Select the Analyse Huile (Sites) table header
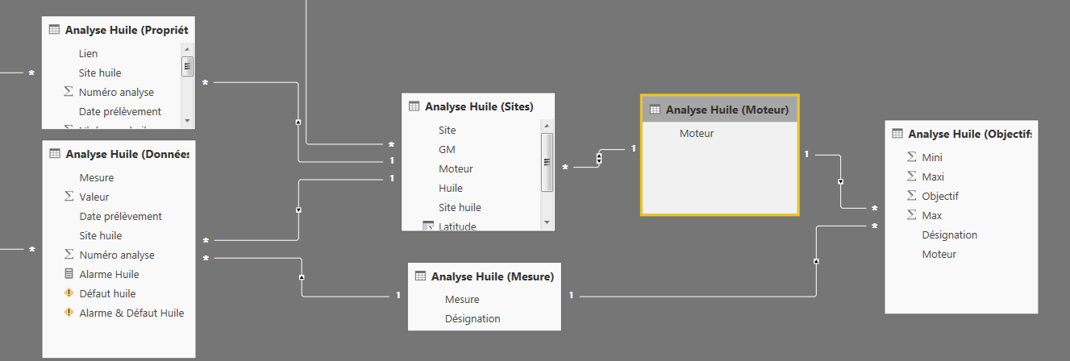The image size is (1070, 361). point(478,106)
